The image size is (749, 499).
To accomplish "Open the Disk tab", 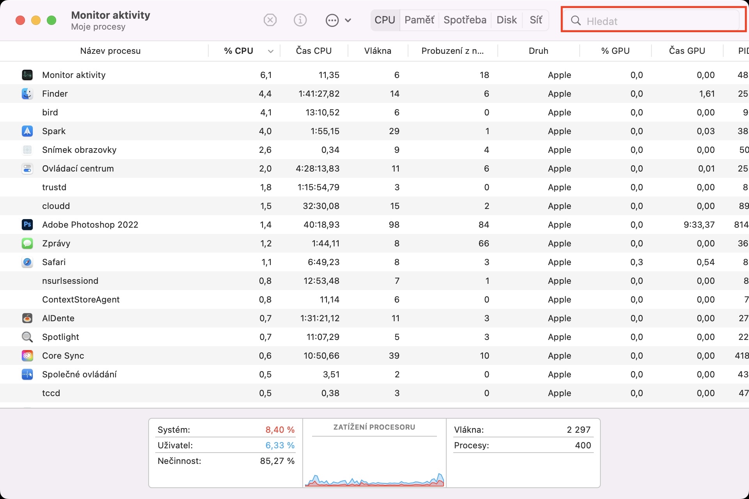I will point(506,20).
